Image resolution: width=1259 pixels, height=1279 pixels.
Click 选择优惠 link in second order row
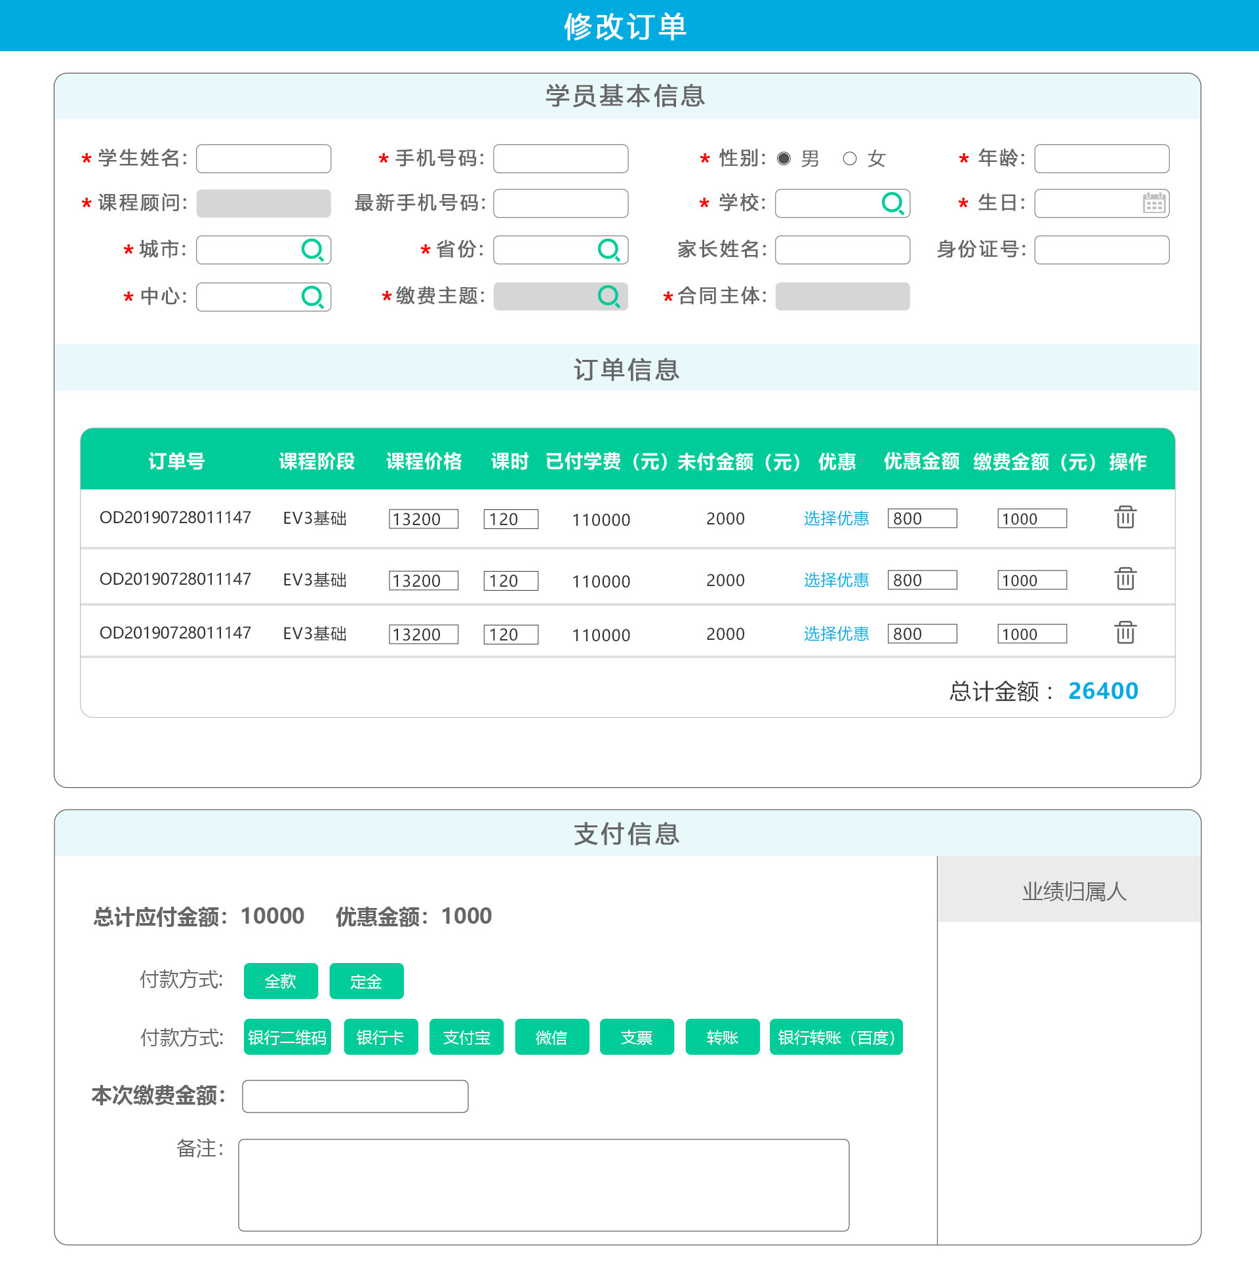tap(837, 580)
